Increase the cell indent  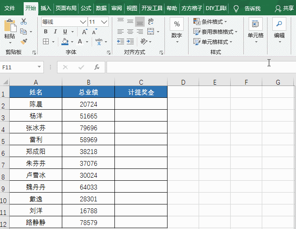(130, 42)
